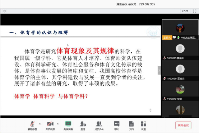199x133 pixels.
Task: Open the documents (文档) icon
Action: pos(131,125)
